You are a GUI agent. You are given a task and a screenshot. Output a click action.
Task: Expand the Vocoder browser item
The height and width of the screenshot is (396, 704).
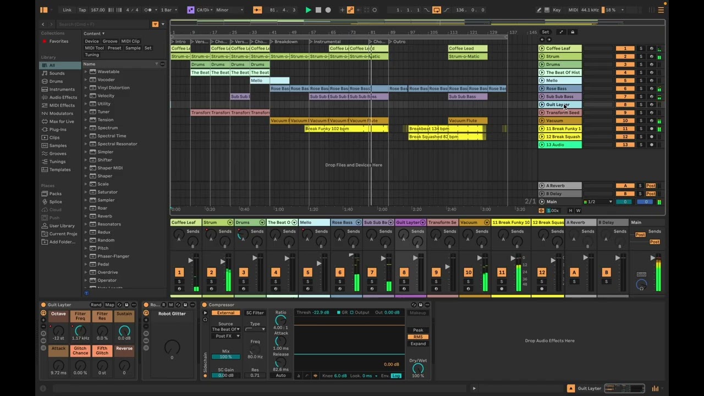86,80
